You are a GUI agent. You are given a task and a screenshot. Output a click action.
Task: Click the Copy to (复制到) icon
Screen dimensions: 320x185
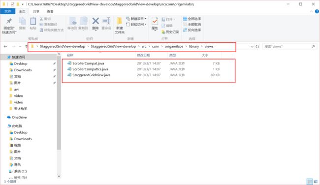pyautogui.click(x=83, y=21)
